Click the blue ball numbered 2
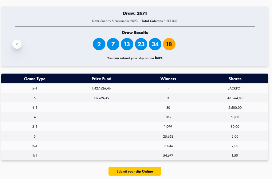 99,44
